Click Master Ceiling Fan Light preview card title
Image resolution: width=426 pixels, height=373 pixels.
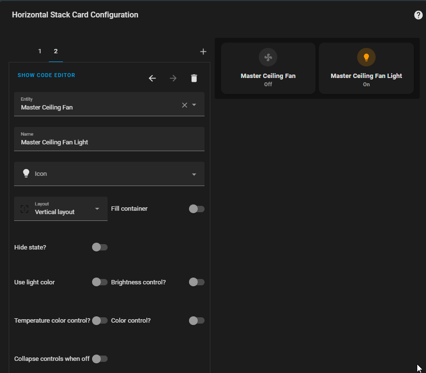pos(366,76)
